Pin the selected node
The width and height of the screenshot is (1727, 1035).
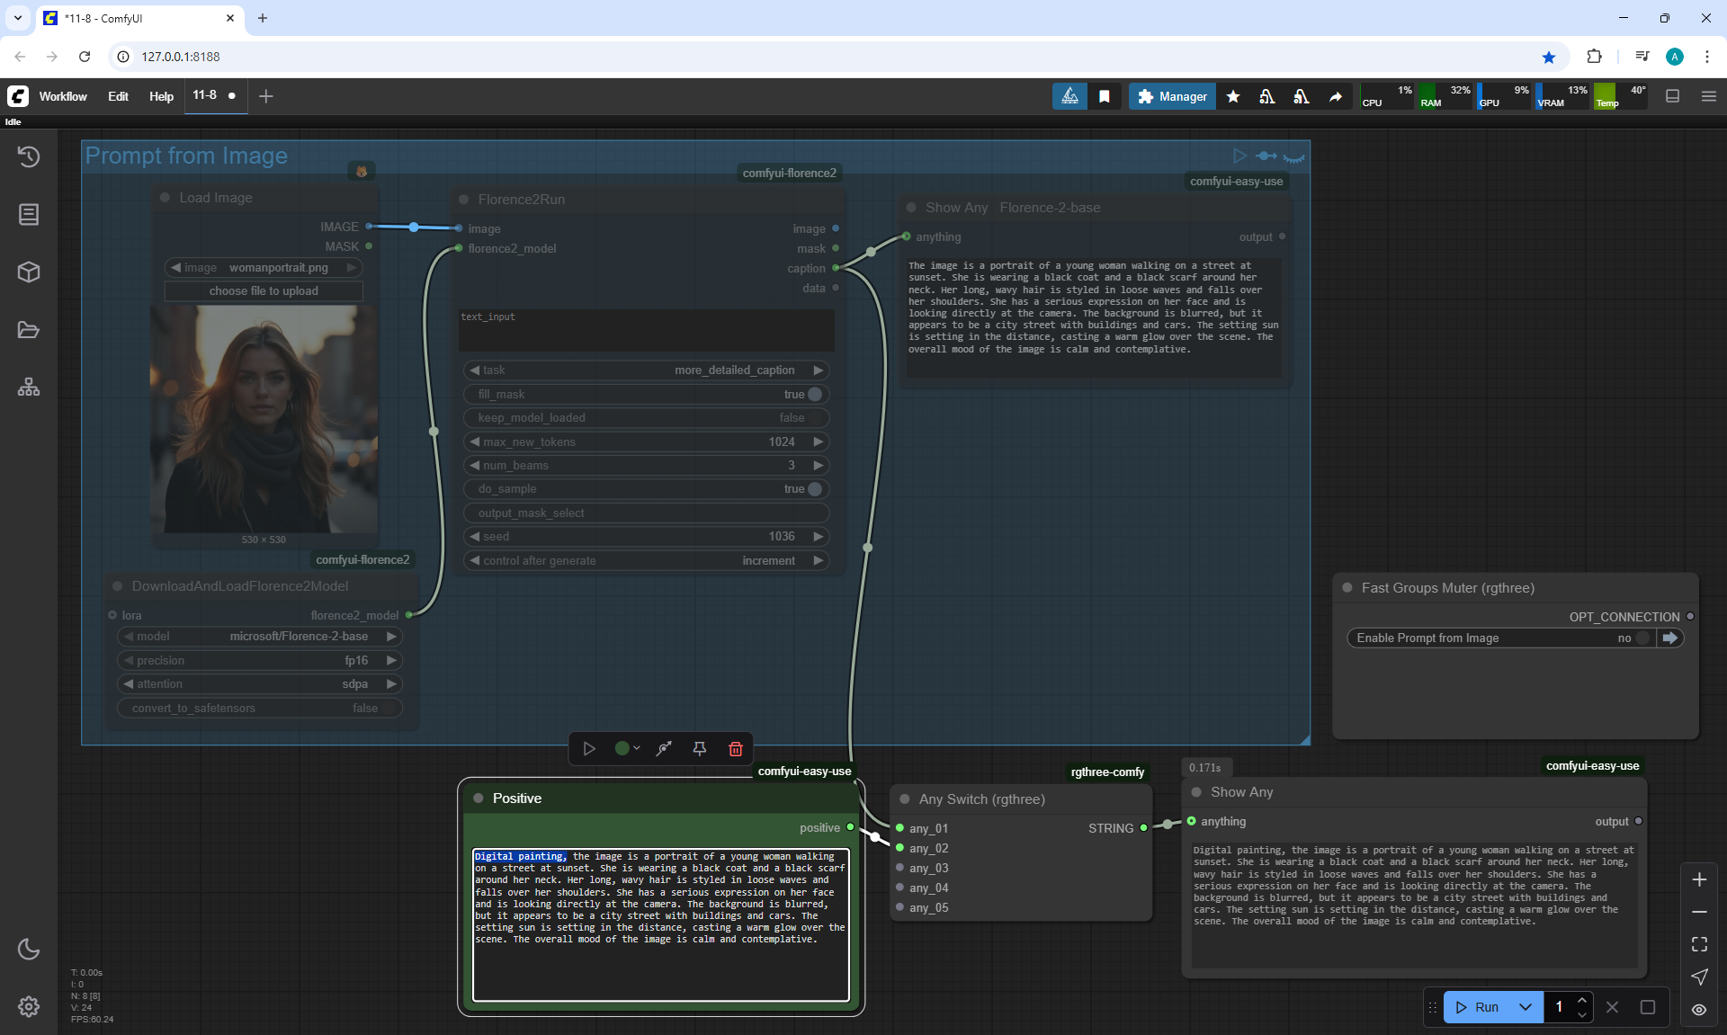(x=699, y=749)
